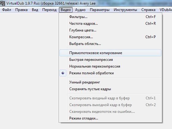Click the VirtualDub title bar app icon
This screenshot has width=172, height=129.
(2, 3)
